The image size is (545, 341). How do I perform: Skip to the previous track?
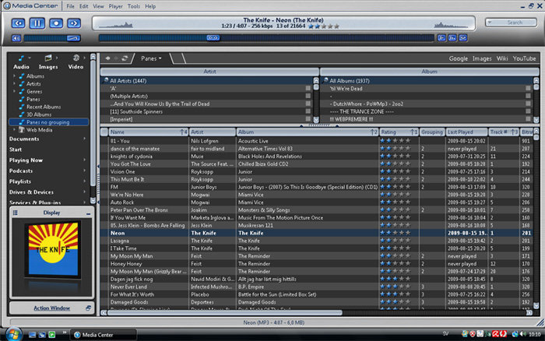tap(18, 23)
